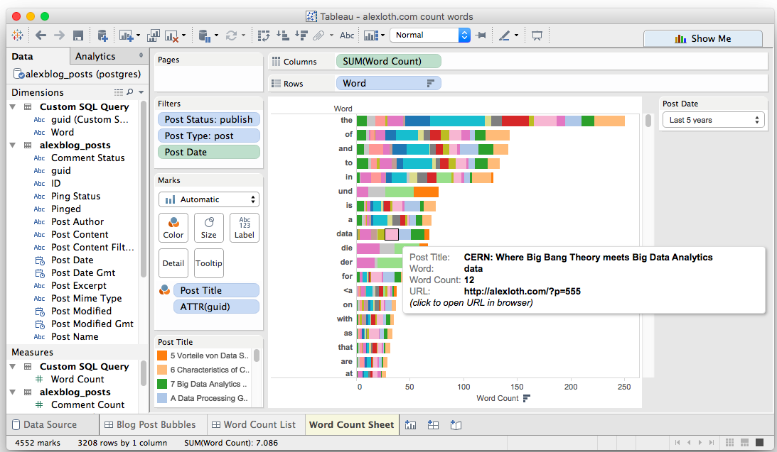Open the Automatic mark type dropdown
The width and height of the screenshot is (777, 452).
pyautogui.click(x=208, y=199)
